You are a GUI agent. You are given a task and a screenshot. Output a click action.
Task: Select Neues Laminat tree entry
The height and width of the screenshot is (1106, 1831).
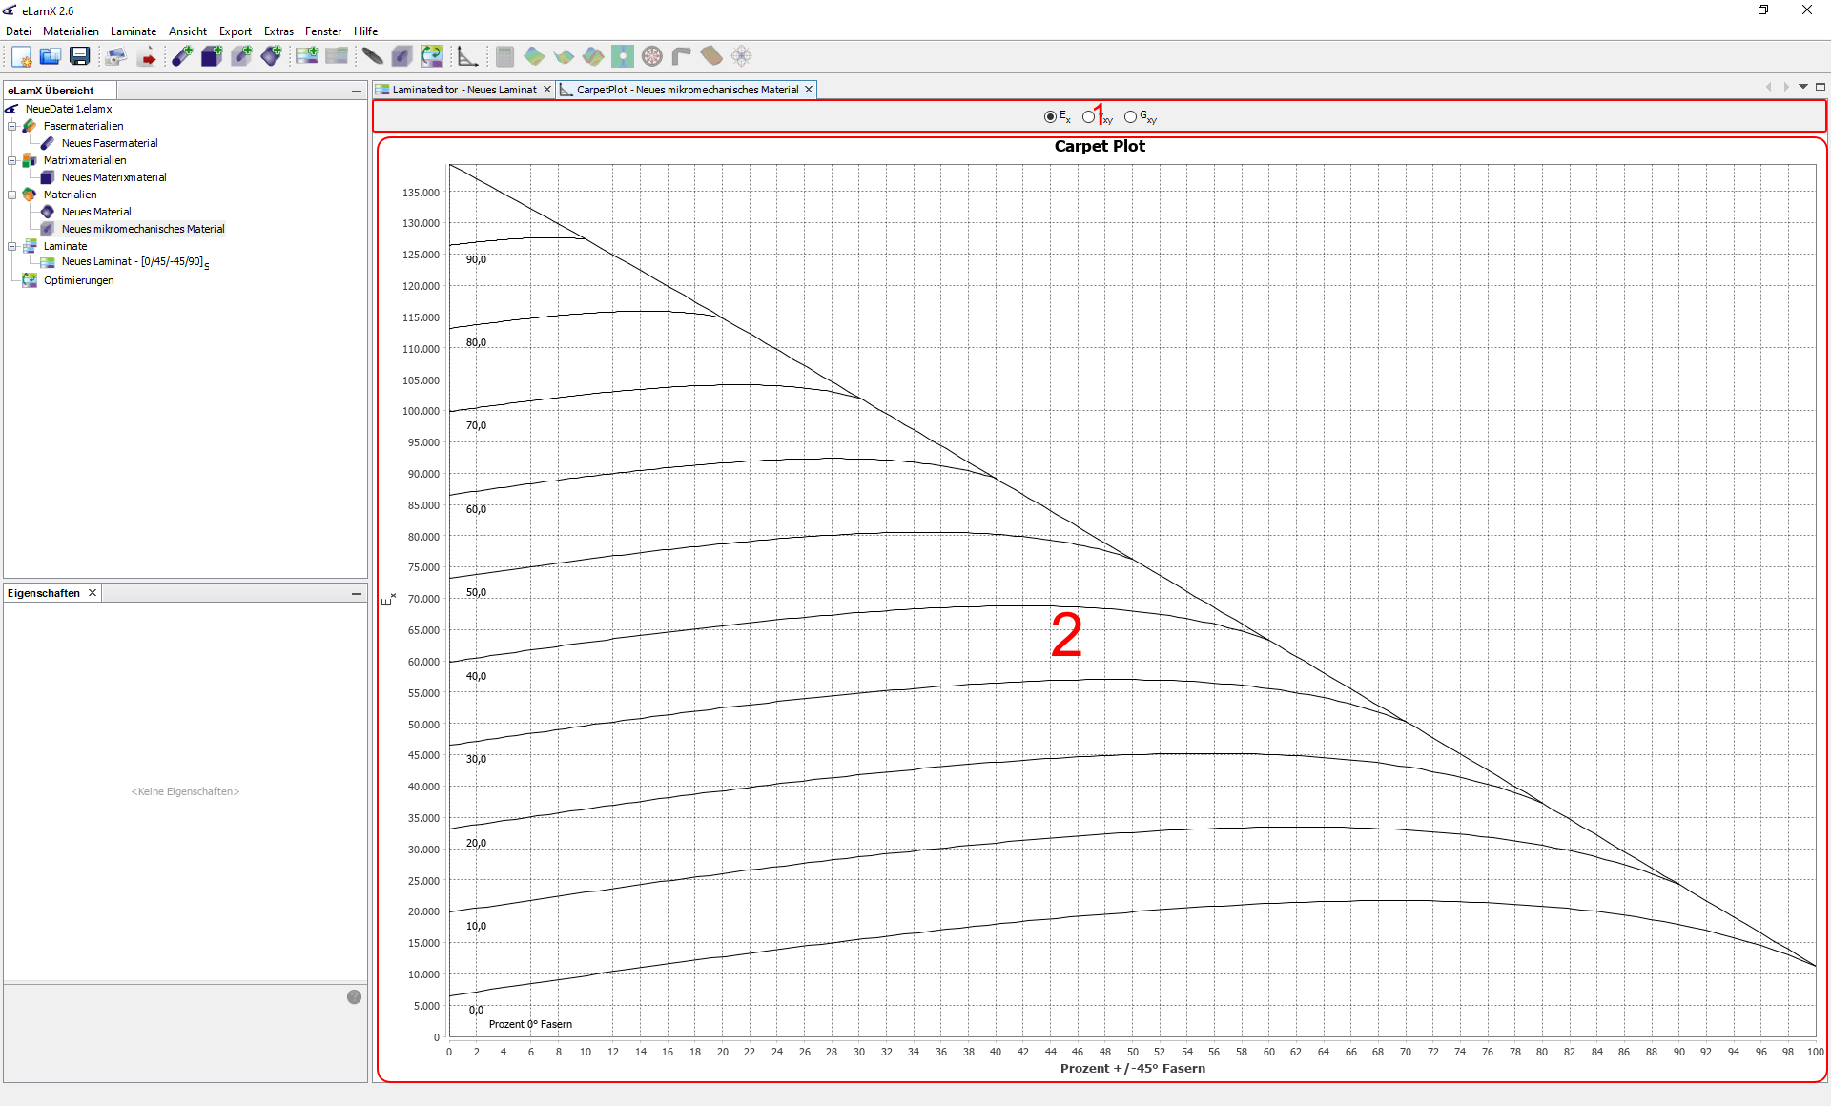132,262
